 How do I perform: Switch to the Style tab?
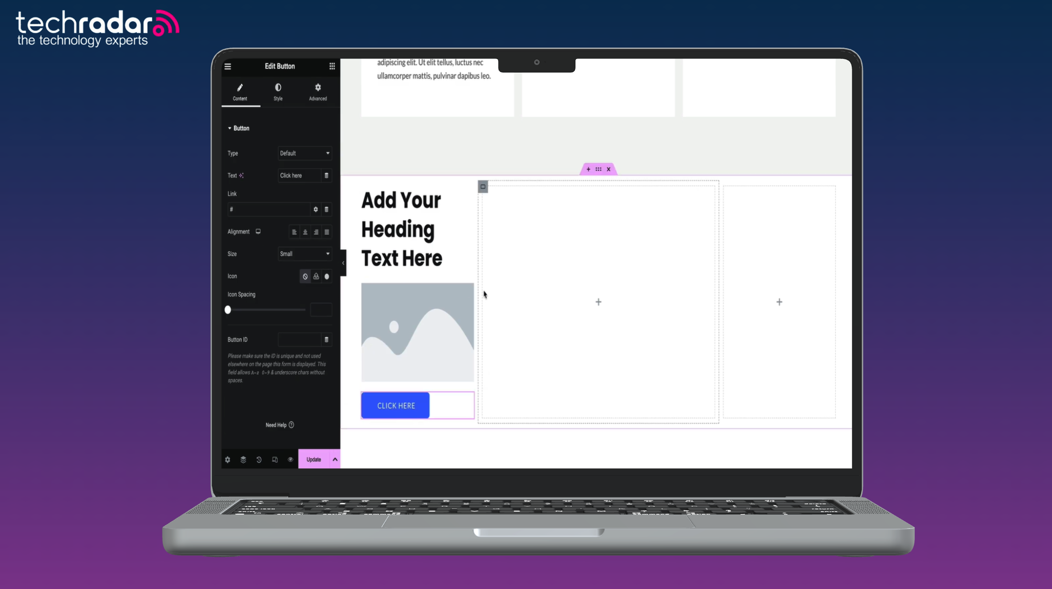pos(278,91)
